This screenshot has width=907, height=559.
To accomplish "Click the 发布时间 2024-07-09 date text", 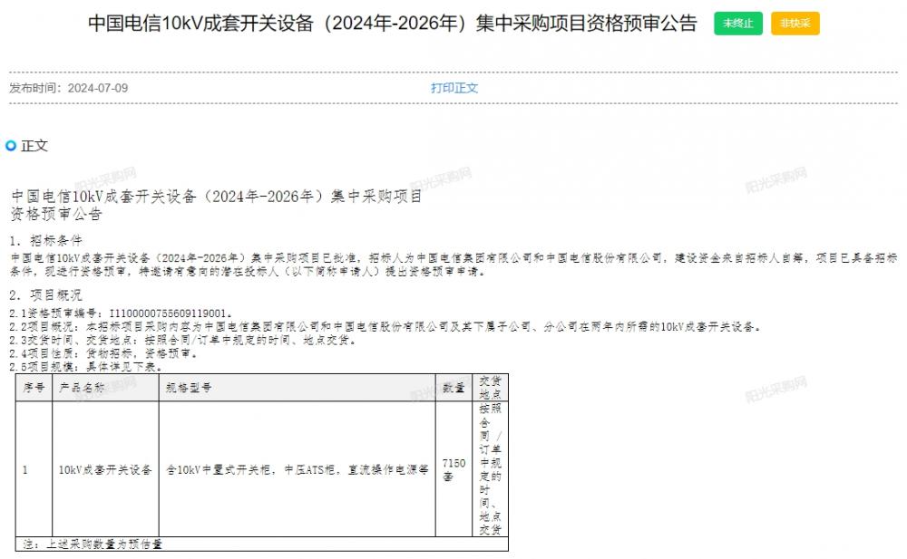I will 69,88.
